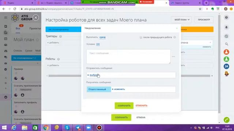
Task: Click the ATIS GROUP logo
Action: coord(22,17)
